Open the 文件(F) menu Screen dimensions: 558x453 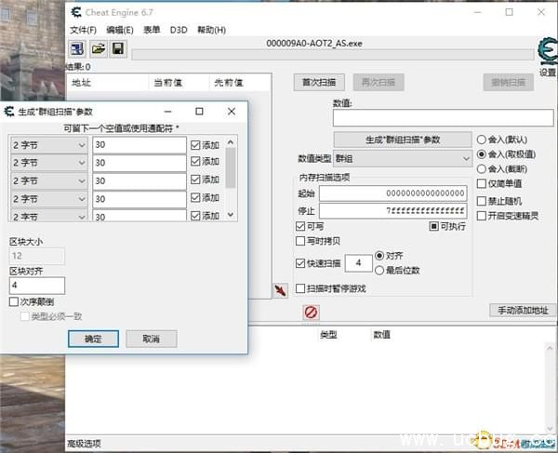click(83, 30)
